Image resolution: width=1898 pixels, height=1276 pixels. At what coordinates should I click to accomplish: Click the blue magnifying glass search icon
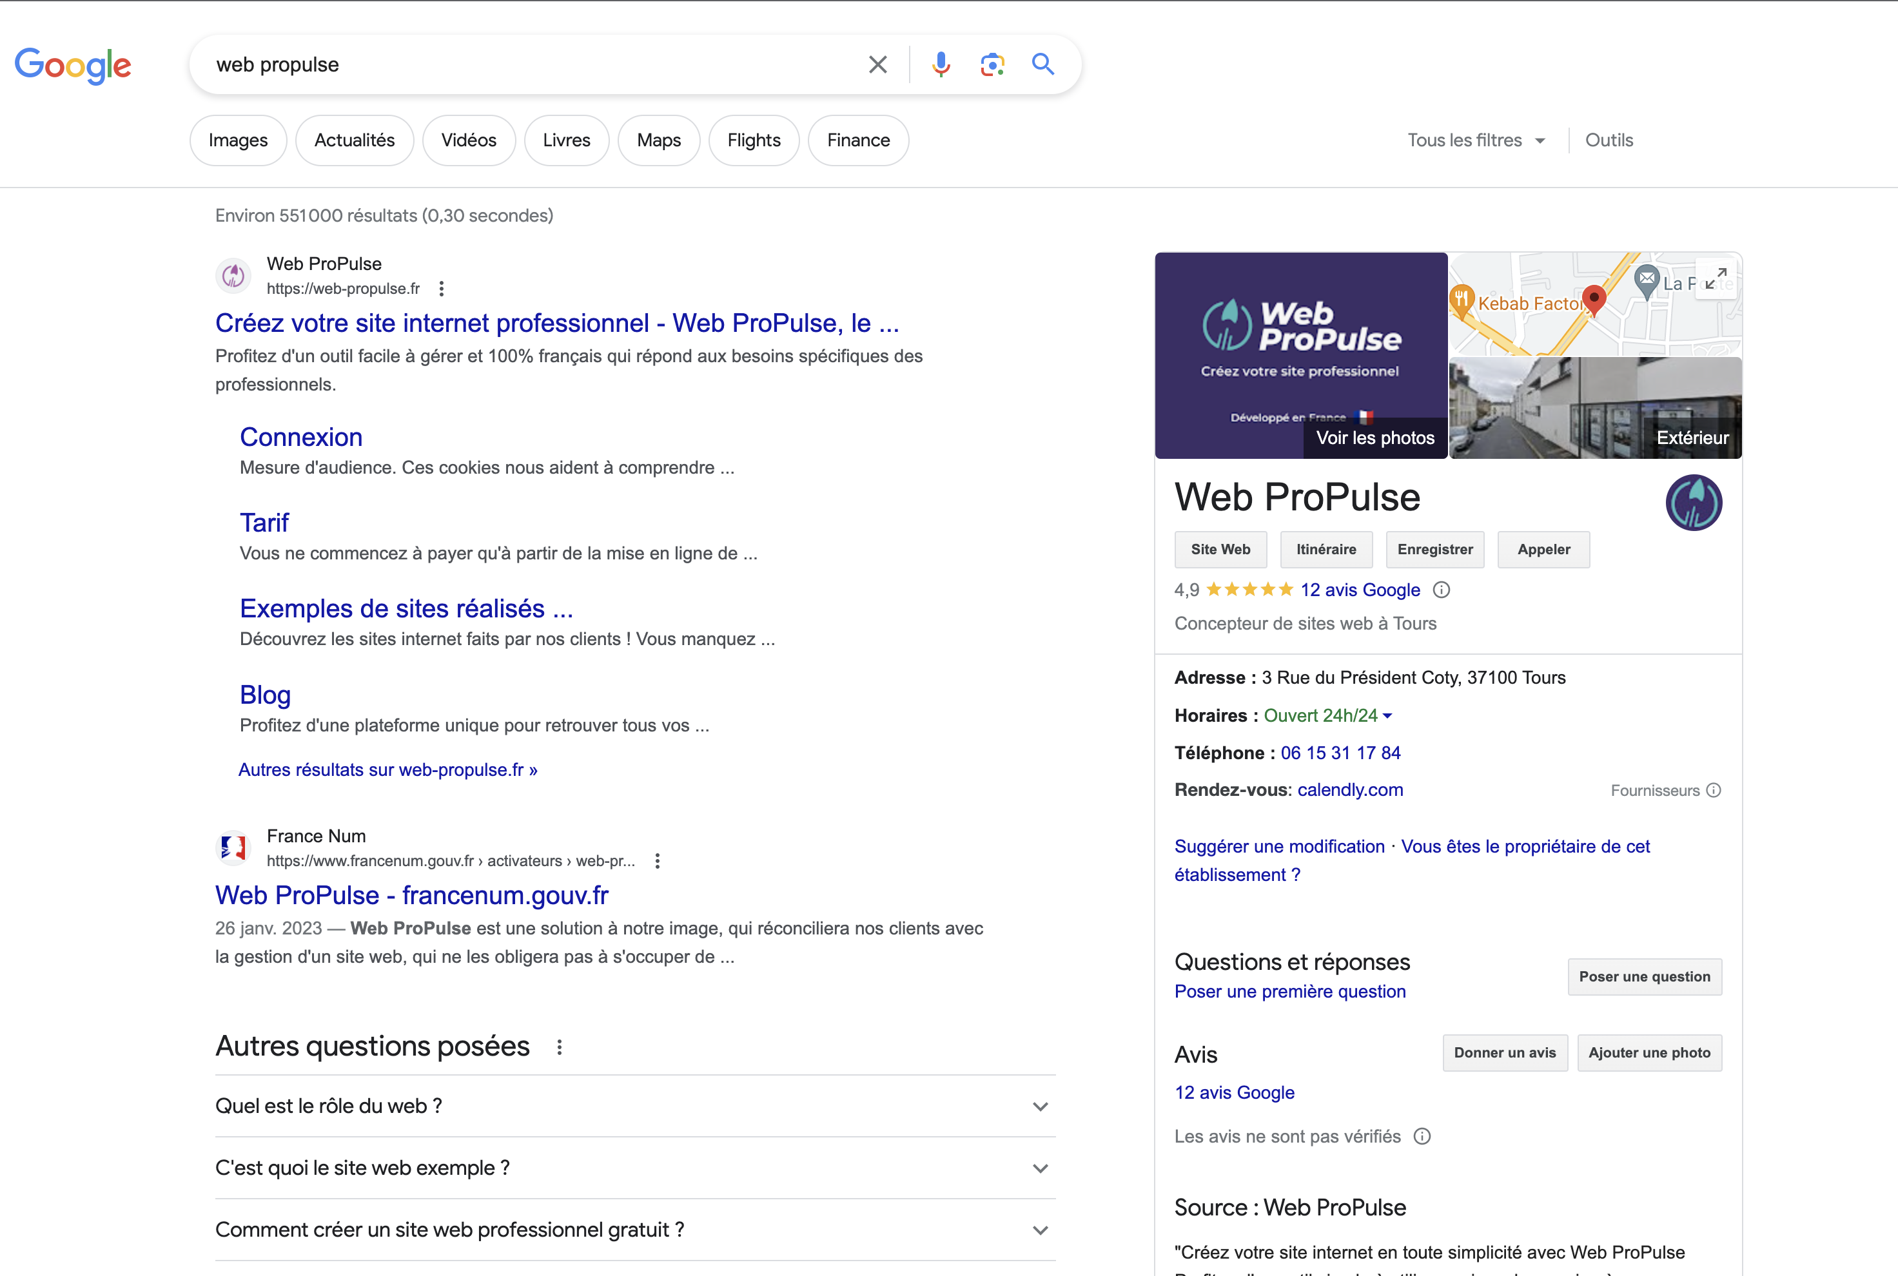(x=1042, y=64)
